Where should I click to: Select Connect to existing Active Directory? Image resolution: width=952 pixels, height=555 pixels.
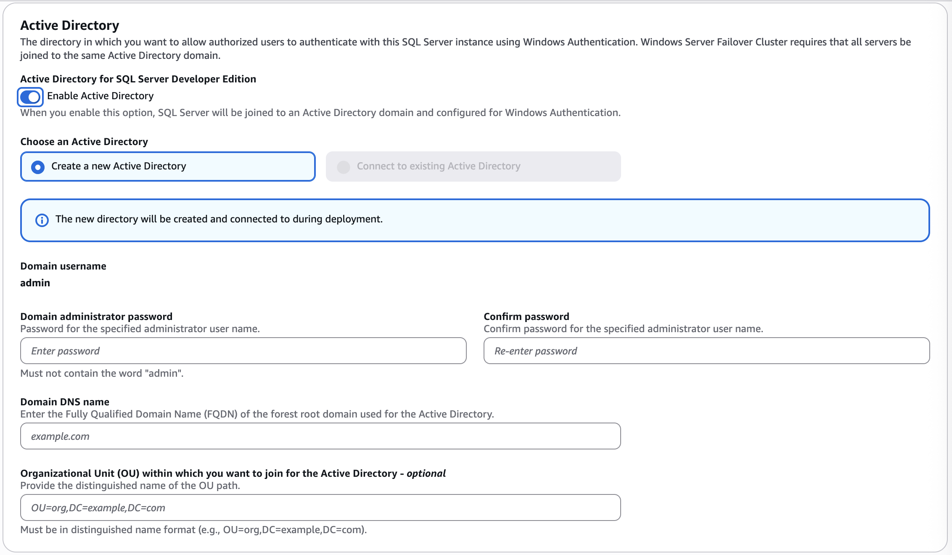click(344, 166)
